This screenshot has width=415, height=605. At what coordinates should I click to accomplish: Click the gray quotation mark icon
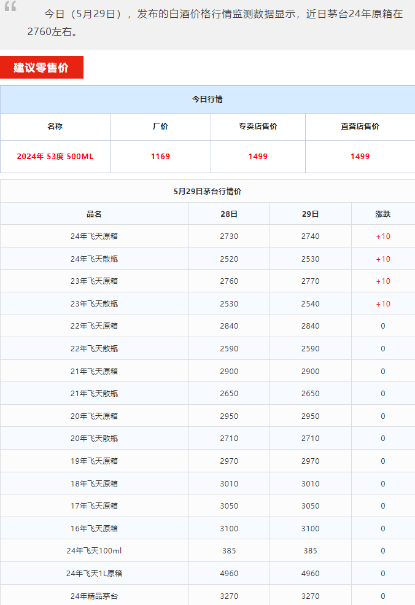[x=10, y=6]
